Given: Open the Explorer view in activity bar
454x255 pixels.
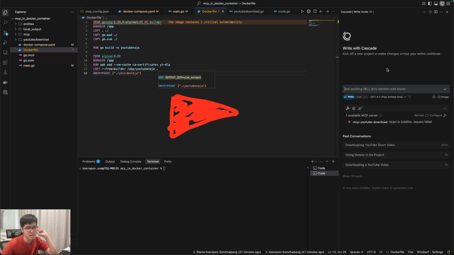Looking at the screenshot, I should [x=5, y=12].
